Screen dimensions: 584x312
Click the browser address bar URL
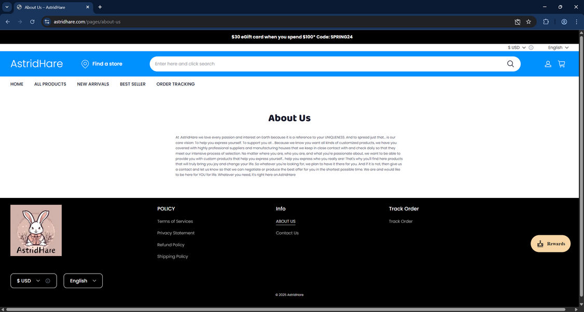coord(87,22)
